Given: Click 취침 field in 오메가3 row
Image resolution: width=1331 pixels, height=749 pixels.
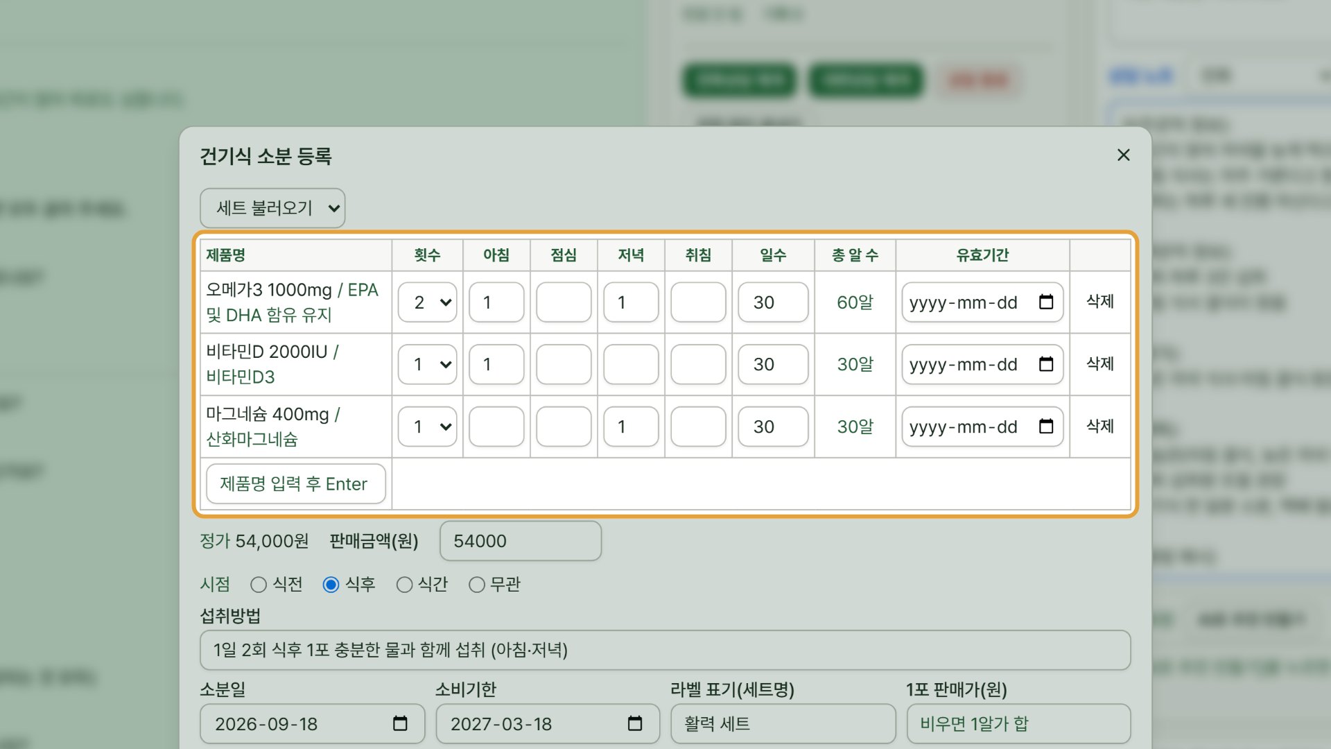Looking at the screenshot, I should [x=698, y=302].
